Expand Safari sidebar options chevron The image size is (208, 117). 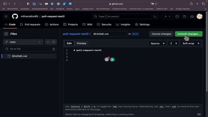[9, 4]
